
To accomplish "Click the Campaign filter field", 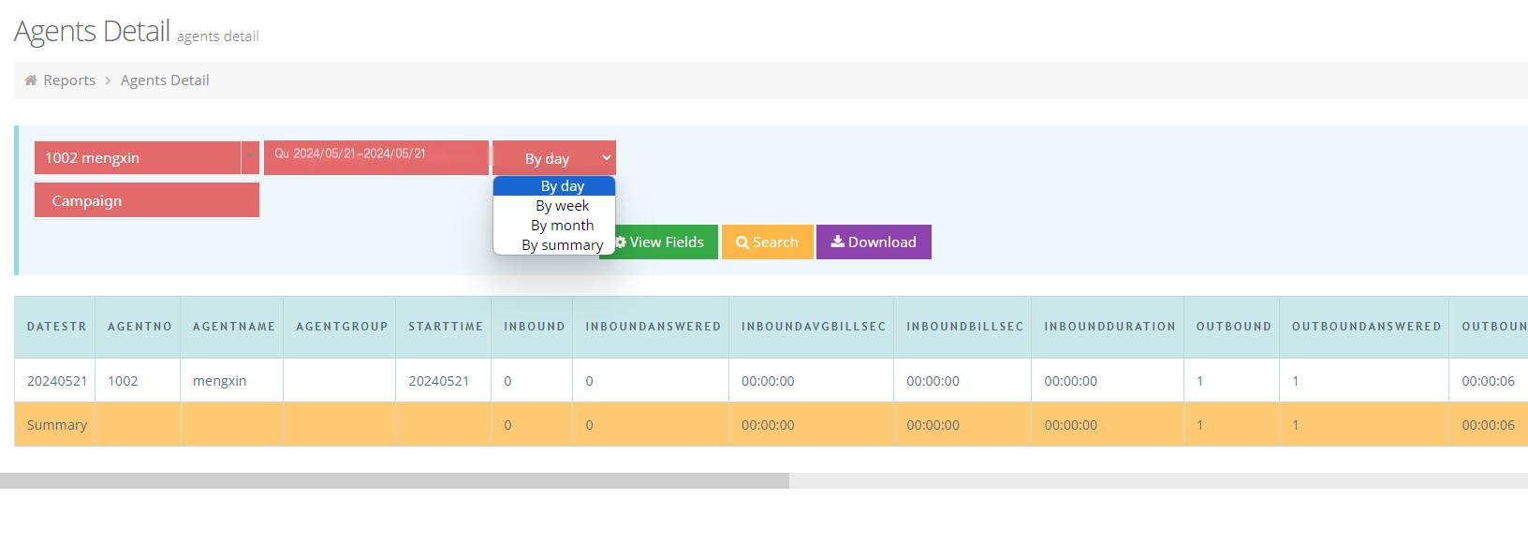I will [x=147, y=200].
